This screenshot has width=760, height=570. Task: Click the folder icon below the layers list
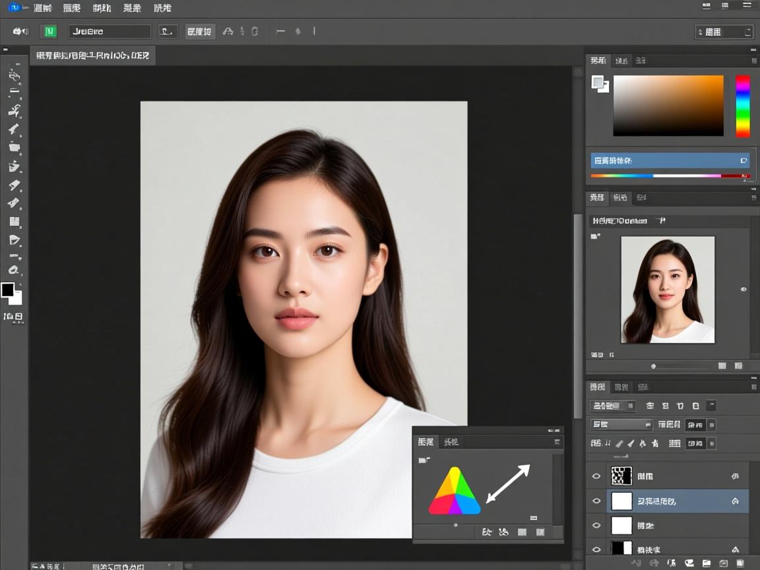click(707, 563)
